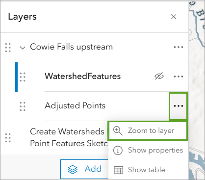
Task: Open options for Cowie Falls upstream
Action: [x=179, y=47]
